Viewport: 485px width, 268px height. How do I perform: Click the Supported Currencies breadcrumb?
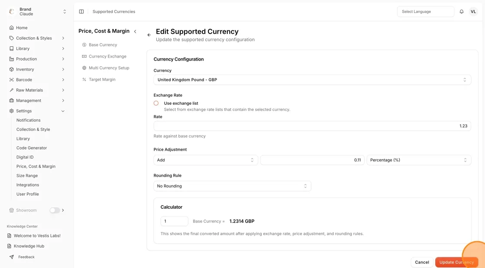click(114, 11)
